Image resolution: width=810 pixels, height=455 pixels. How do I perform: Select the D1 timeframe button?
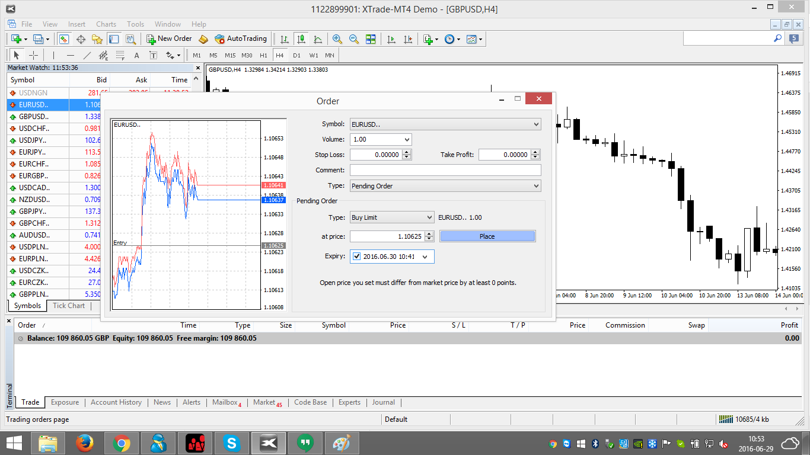coord(296,55)
